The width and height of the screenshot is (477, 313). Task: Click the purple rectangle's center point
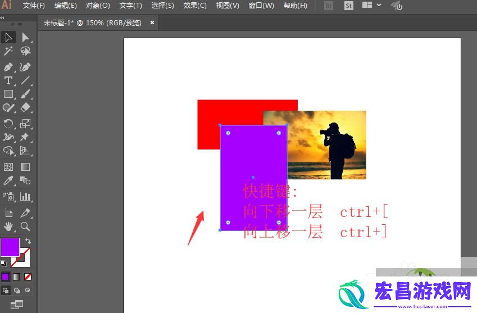tap(253, 177)
